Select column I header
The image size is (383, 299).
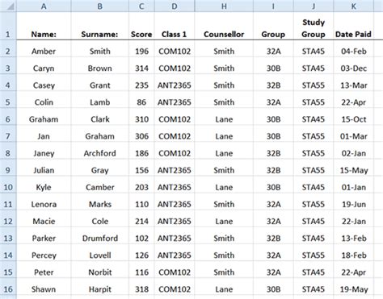click(273, 6)
